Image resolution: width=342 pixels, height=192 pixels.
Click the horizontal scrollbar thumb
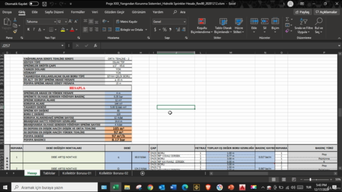coord(248,173)
